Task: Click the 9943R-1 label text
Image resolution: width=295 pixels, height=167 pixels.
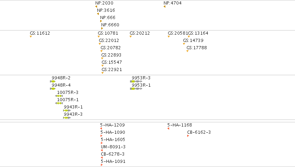Action: tap(73, 107)
